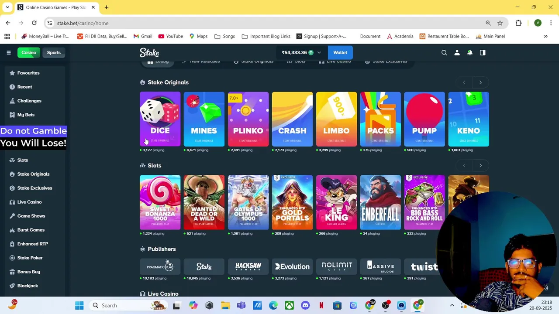Open the Wallet
This screenshot has height=314, width=559.
[340, 52]
